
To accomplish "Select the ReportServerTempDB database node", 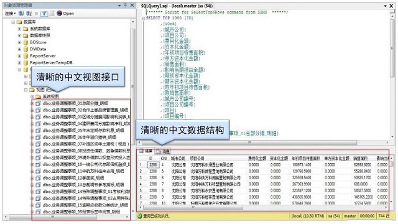I will (x=51, y=62).
